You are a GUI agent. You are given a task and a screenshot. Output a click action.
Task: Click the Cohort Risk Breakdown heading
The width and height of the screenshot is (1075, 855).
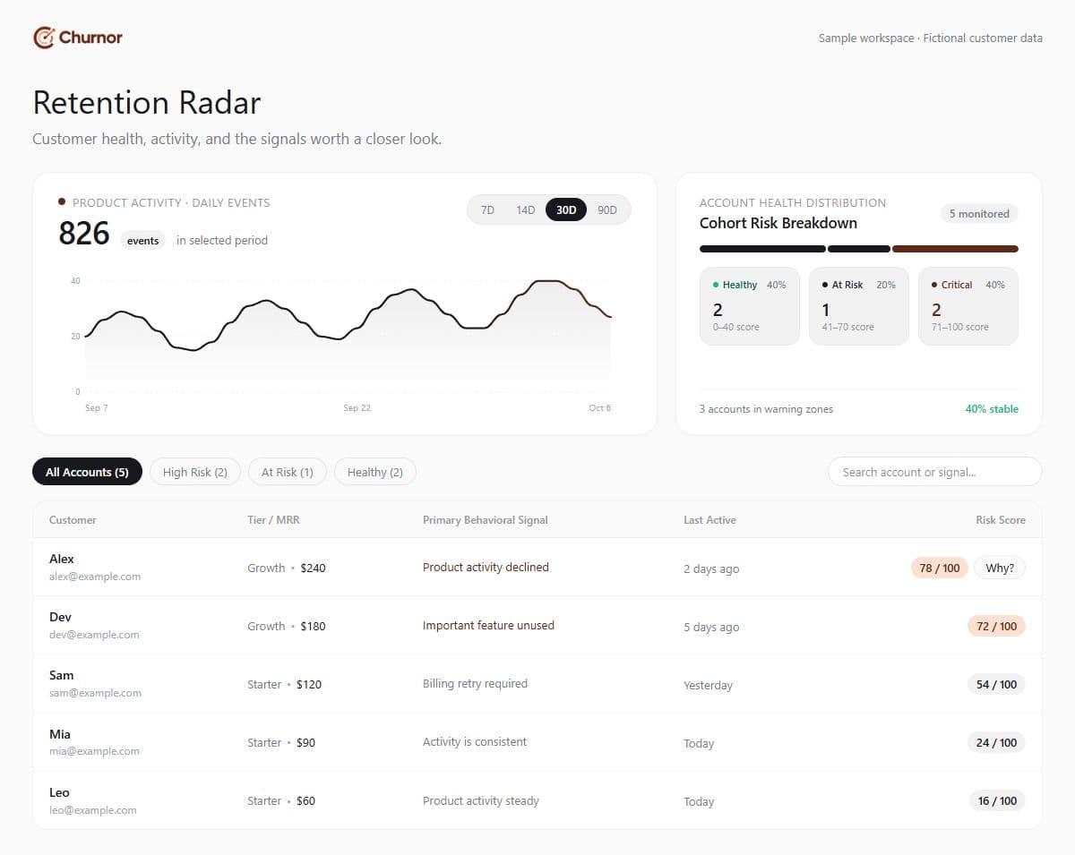coord(778,223)
